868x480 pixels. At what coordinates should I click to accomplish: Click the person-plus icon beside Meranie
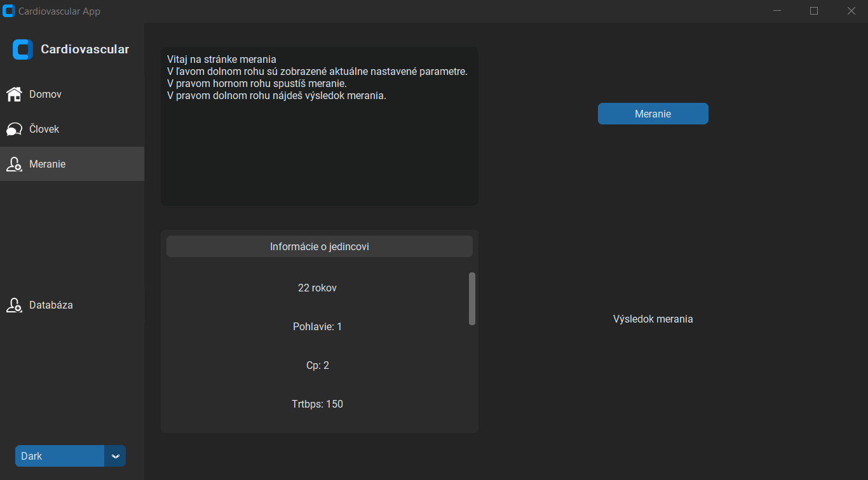[14, 164]
